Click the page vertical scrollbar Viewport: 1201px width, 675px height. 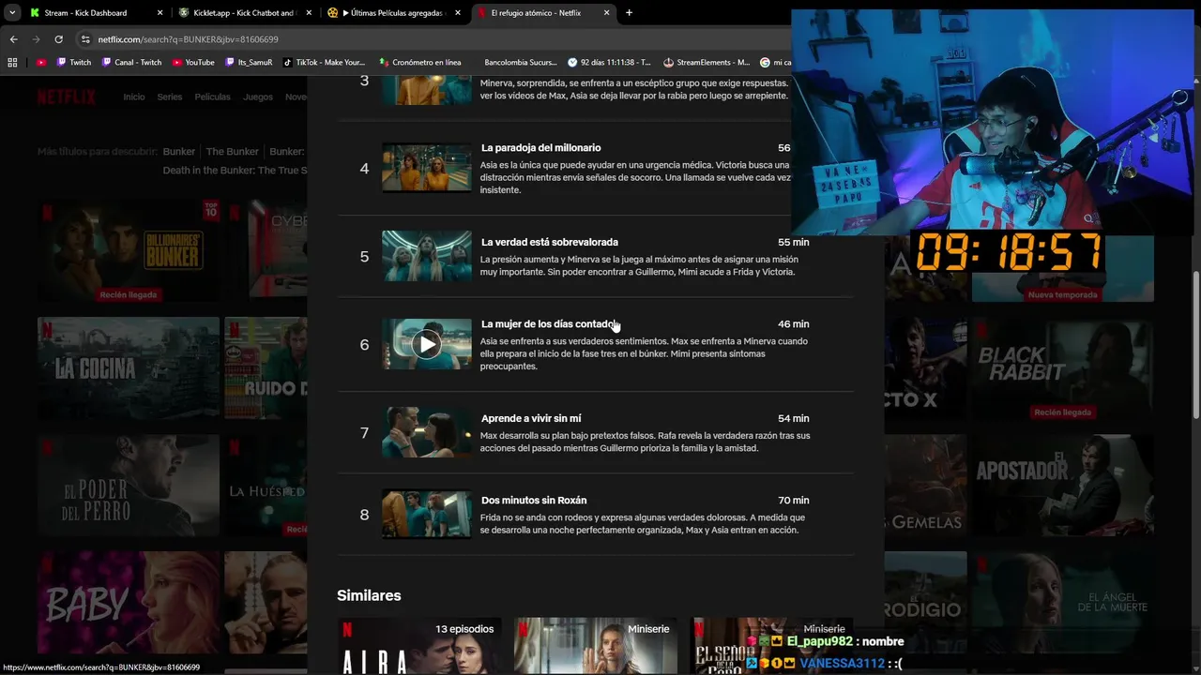(1195, 345)
